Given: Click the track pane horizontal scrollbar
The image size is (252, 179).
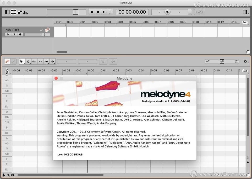Looking at the screenshot, I should [62, 52].
